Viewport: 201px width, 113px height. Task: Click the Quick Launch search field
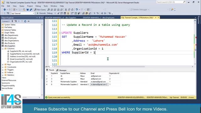click(x=171, y=2)
